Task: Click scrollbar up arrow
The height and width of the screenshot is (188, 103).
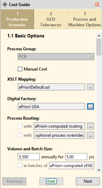Action: [99, 36]
